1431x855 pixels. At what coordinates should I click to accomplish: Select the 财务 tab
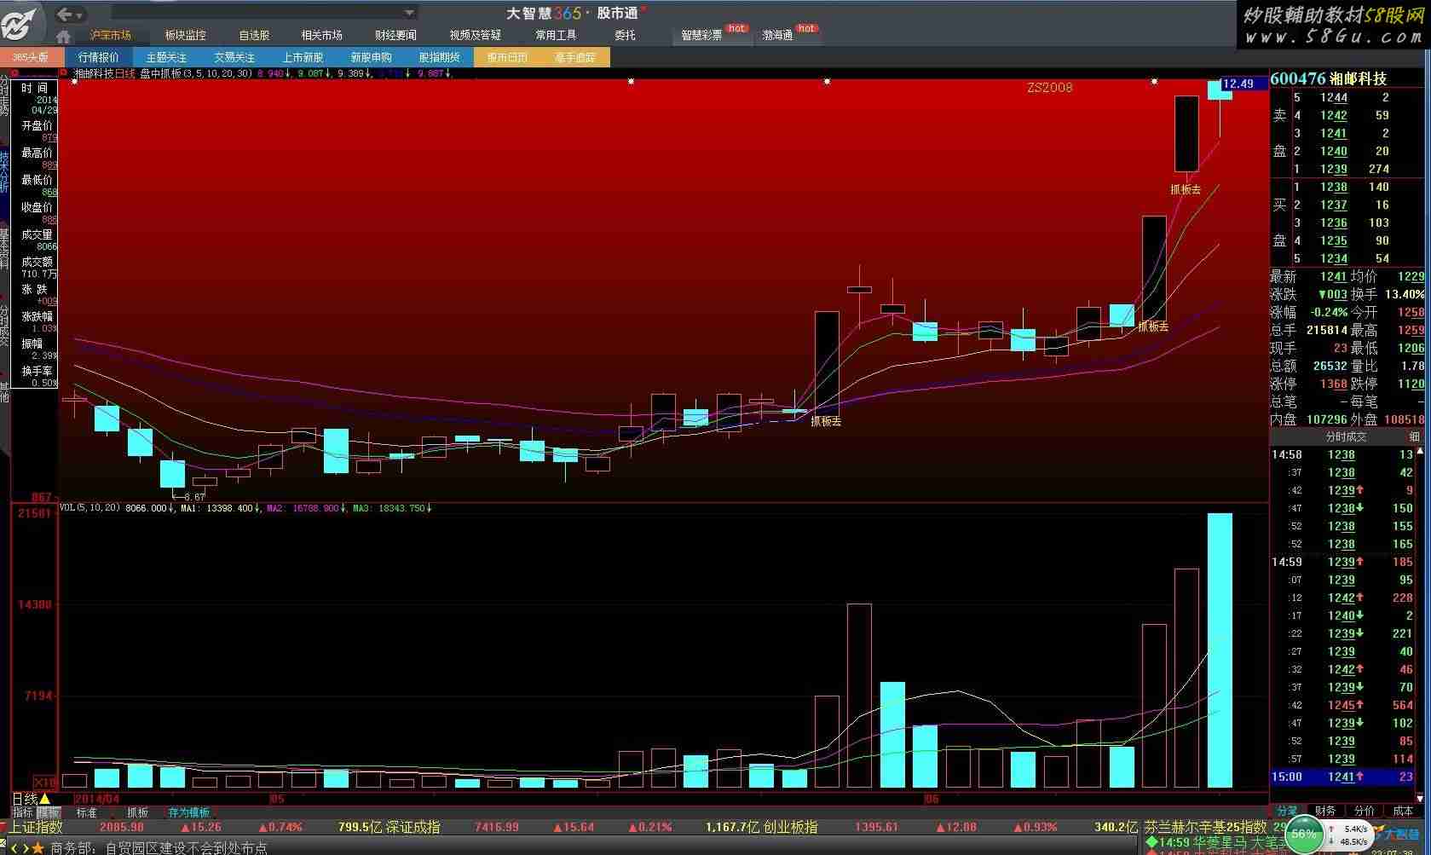[1325, 811]
